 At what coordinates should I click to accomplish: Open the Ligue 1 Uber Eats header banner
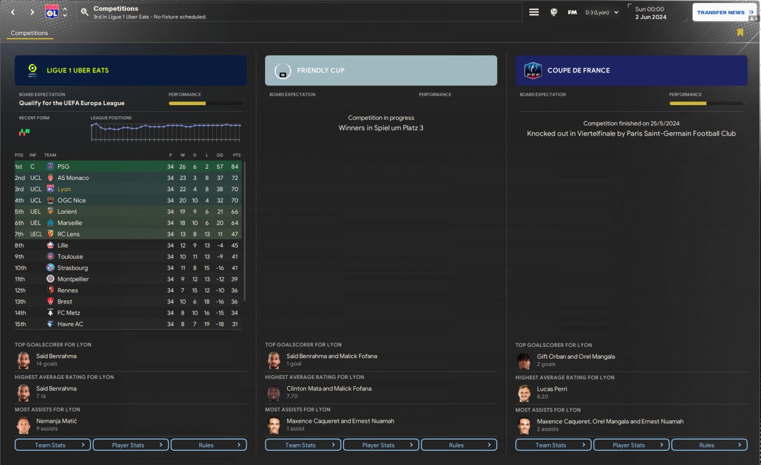pyautogui.click(x=131, y=70)
